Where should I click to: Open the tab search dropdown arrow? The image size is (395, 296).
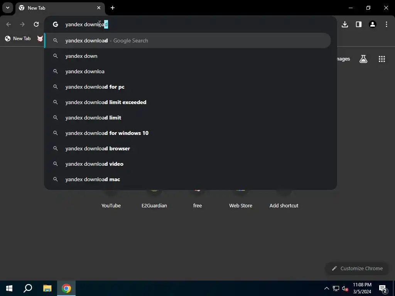pos(8,8)
